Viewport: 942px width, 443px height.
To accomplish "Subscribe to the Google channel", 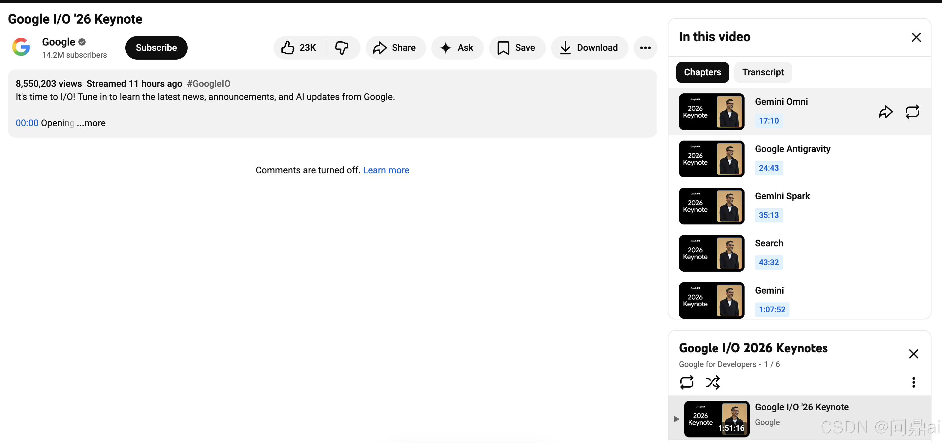I will coord(156,48).
